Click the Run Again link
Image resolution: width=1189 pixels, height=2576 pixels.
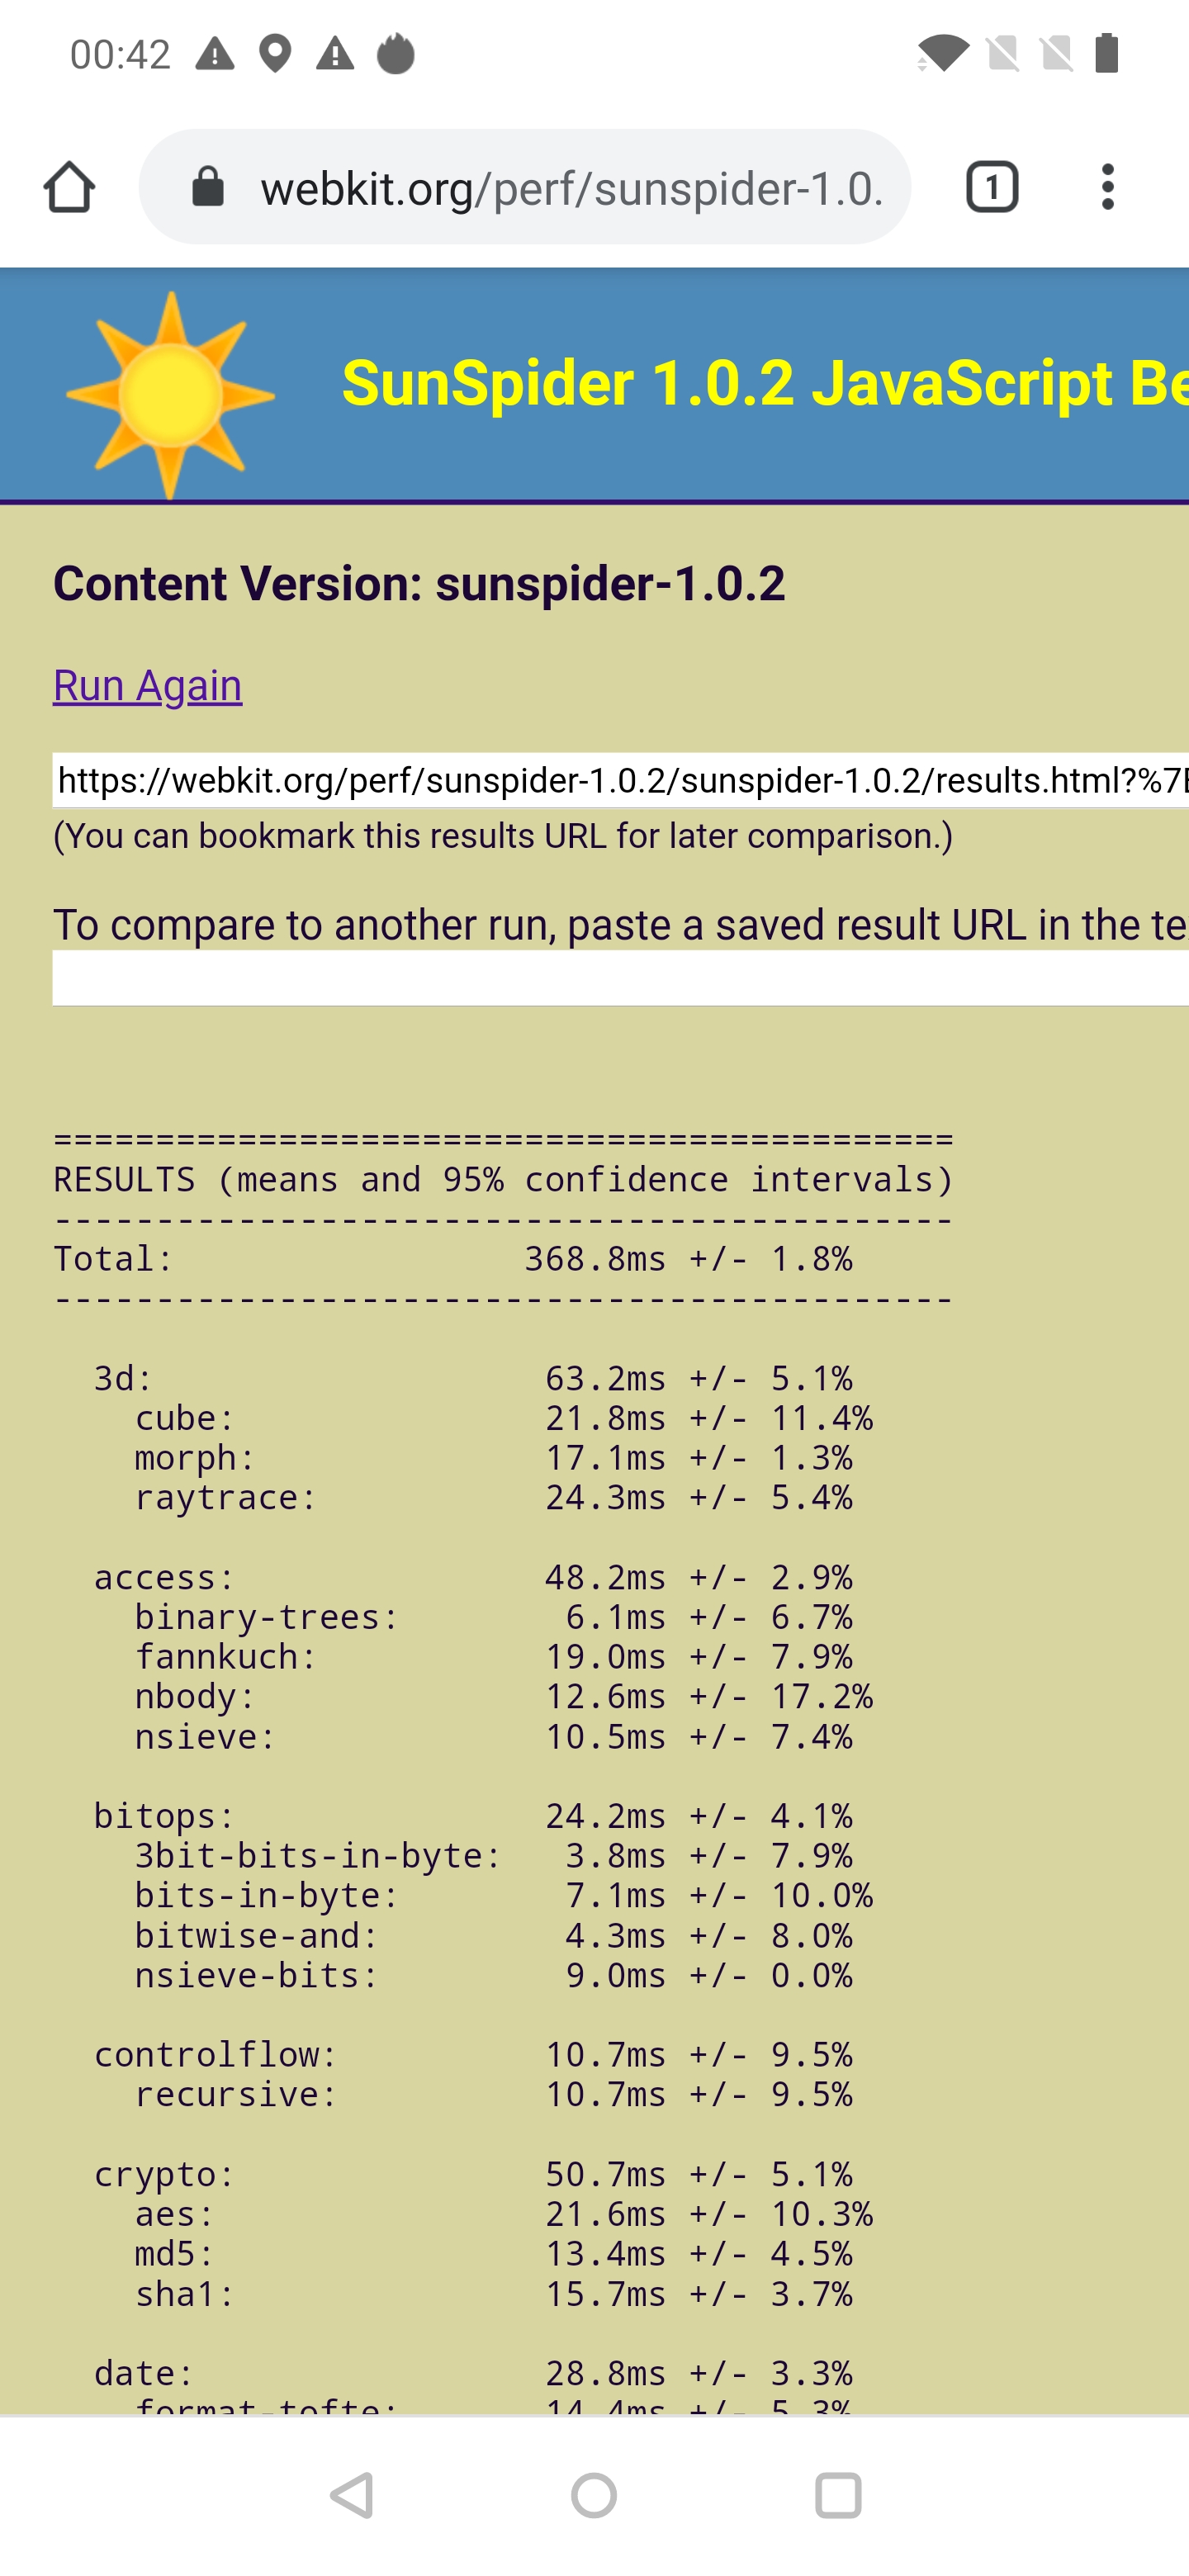148,686
